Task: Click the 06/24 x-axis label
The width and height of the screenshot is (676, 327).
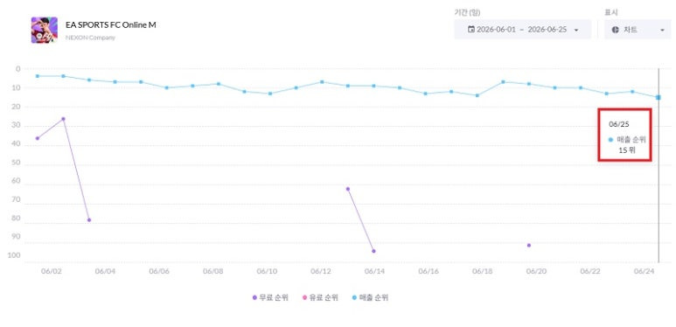Action: [645, 271]
